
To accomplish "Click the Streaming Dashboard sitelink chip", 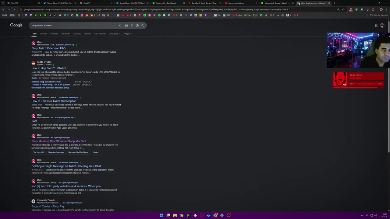I will pyautogui.click(x=56, y=152).
